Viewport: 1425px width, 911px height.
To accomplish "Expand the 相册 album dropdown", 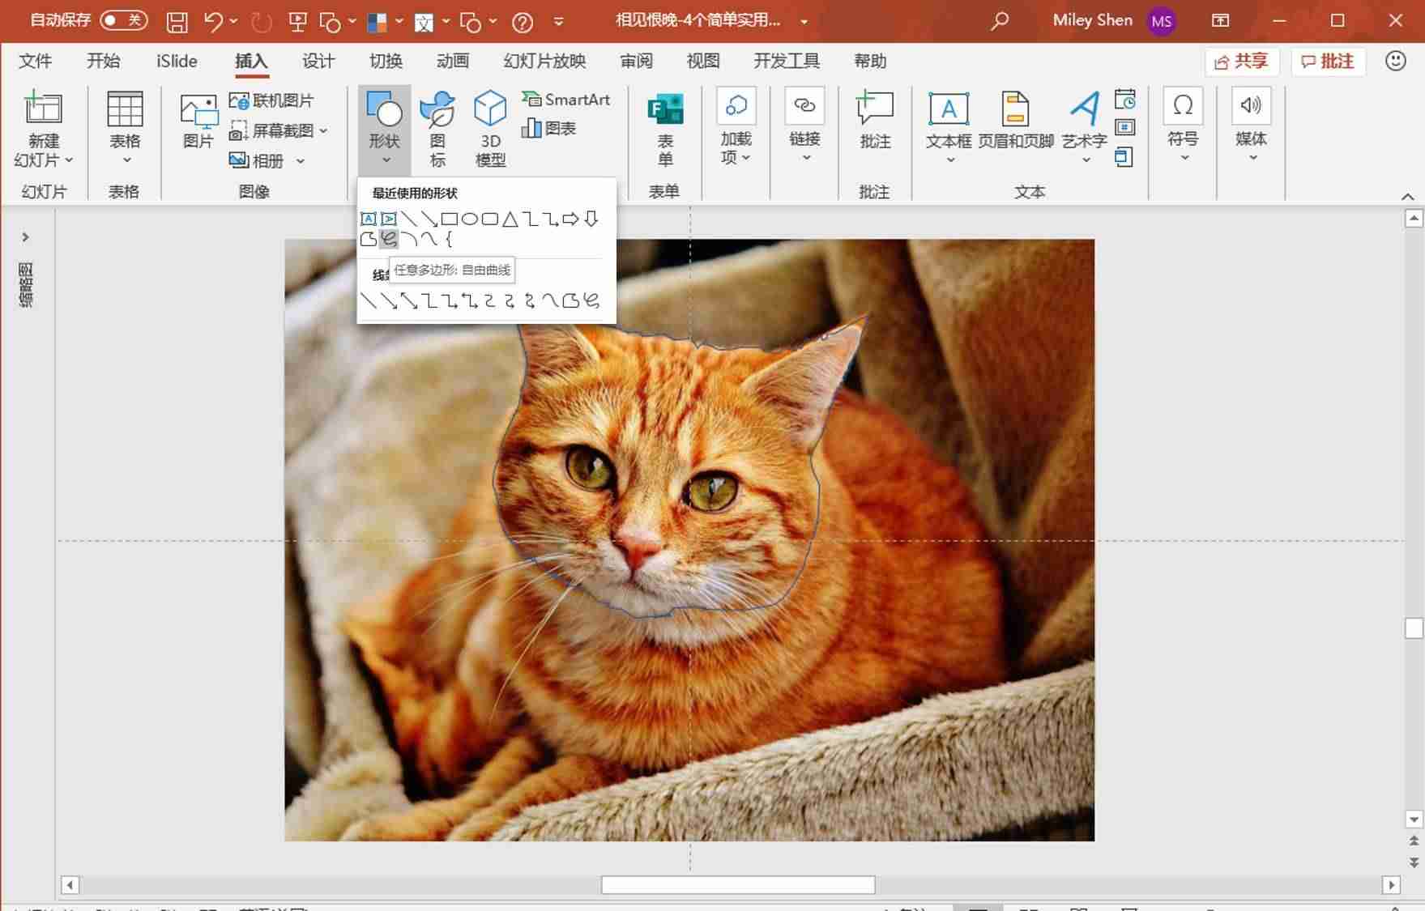I will 301,161.
